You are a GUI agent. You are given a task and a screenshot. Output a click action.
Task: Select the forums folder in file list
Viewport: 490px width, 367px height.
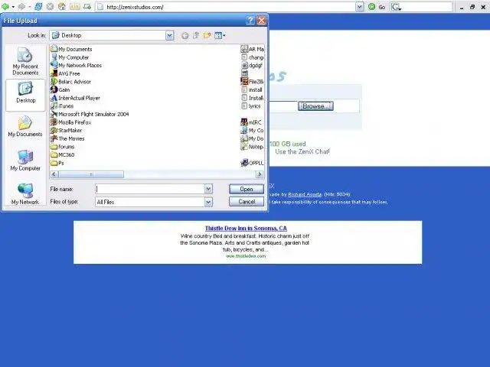pyautogui.click(x=63, y=147)
